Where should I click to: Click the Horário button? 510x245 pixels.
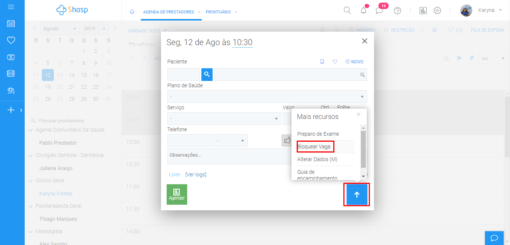[362, 30]
